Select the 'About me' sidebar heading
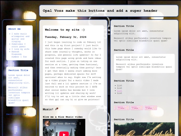The image size is (181, 136). click(14, 29)
